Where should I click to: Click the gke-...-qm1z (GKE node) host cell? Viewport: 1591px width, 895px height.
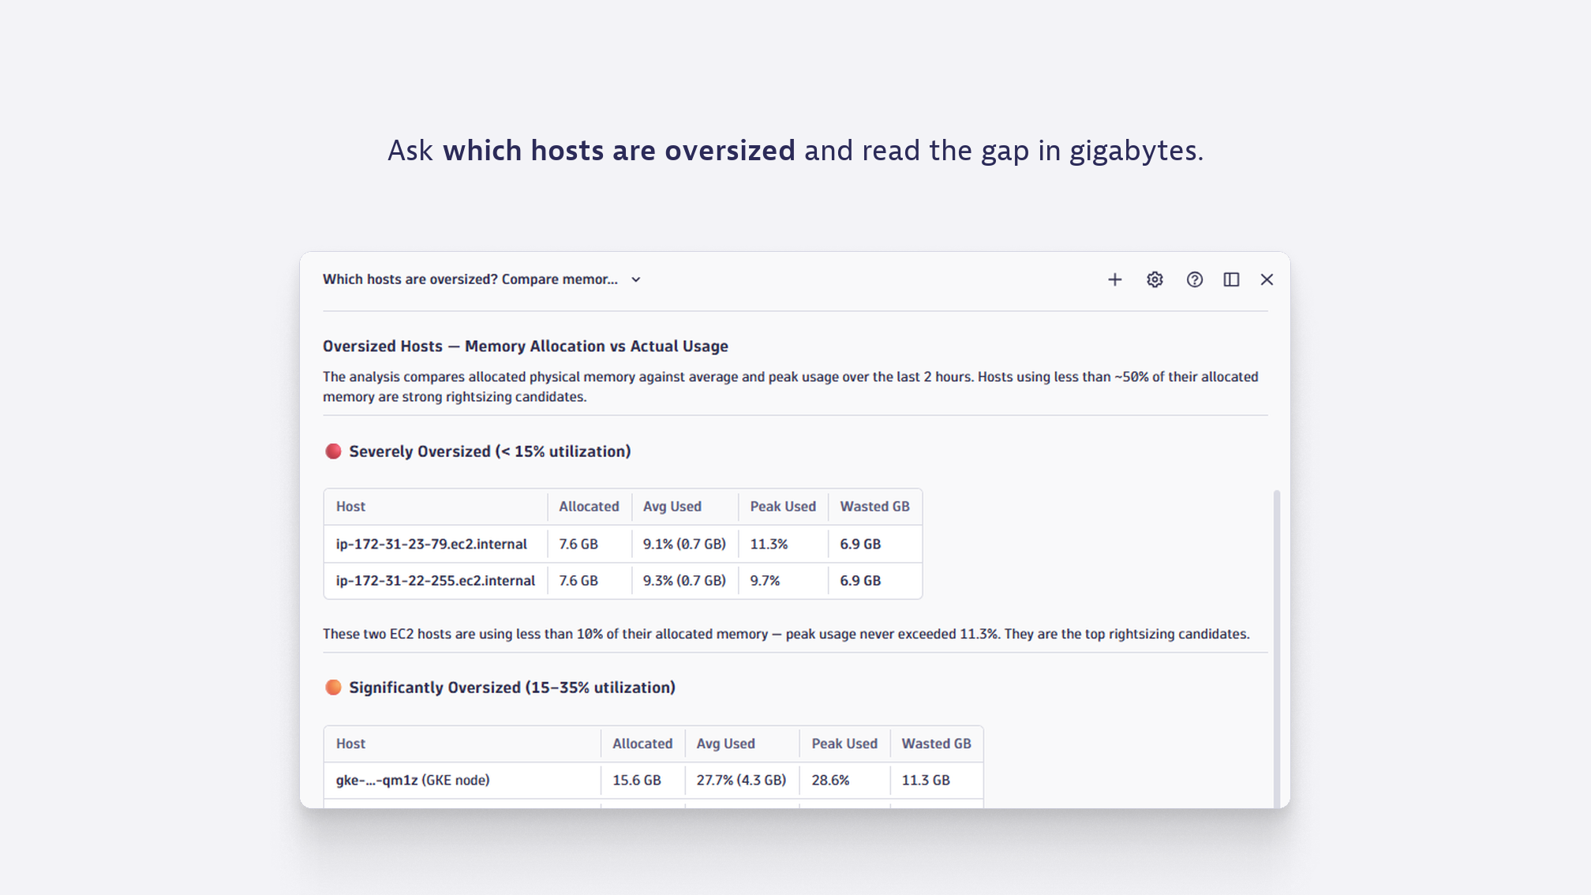click(x=462, y=780)
